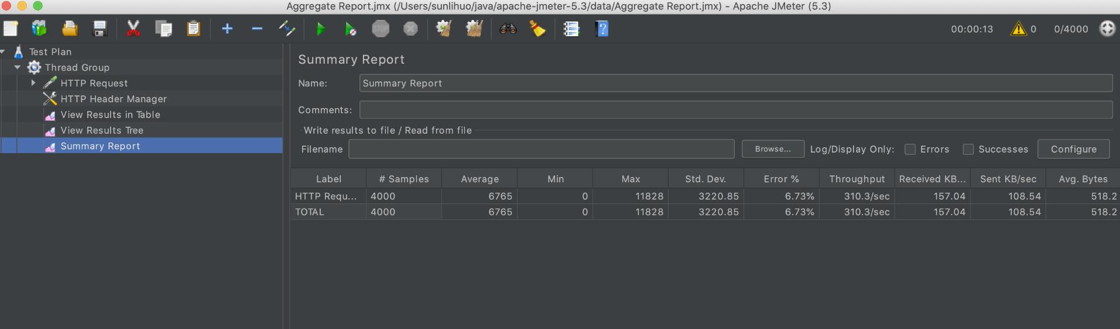Open Help with question mark icon

602,29
